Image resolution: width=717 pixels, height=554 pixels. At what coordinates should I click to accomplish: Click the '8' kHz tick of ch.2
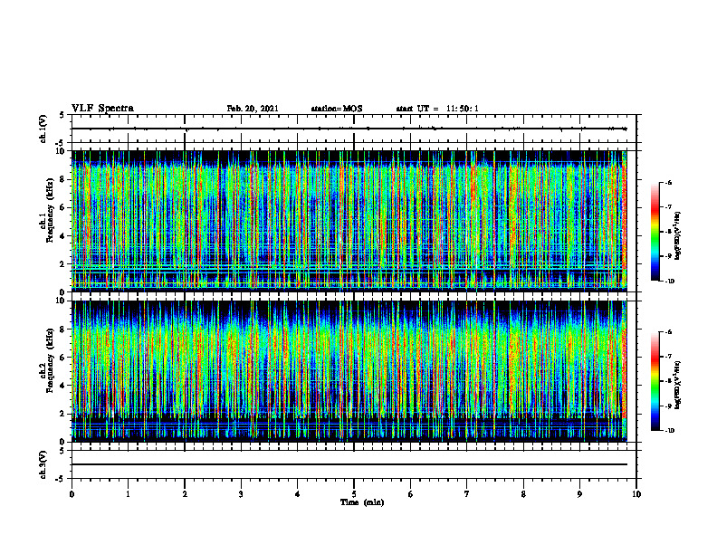click(x=63, y=330)
